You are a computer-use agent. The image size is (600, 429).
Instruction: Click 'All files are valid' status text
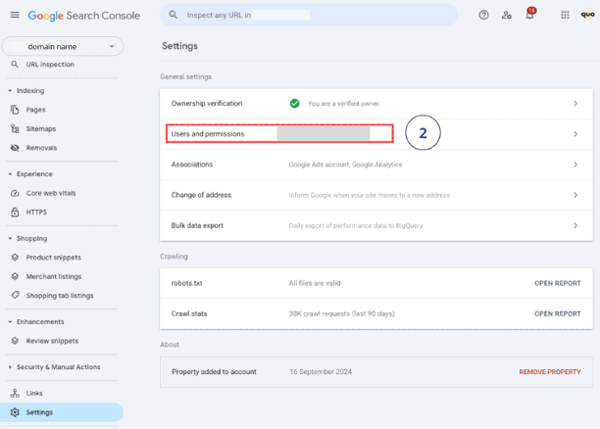[315, 283]
